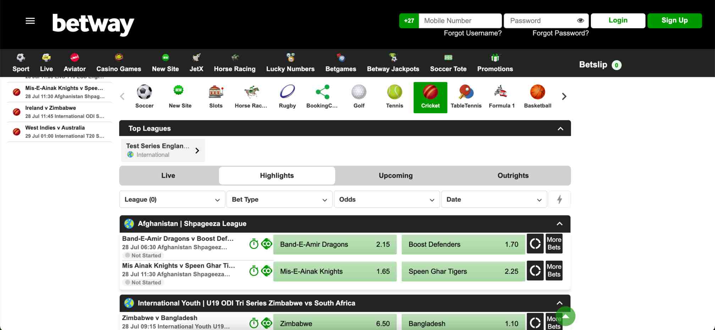Click the Login button
The height and width of the screenshot is (330, 715).
(618, 21)
